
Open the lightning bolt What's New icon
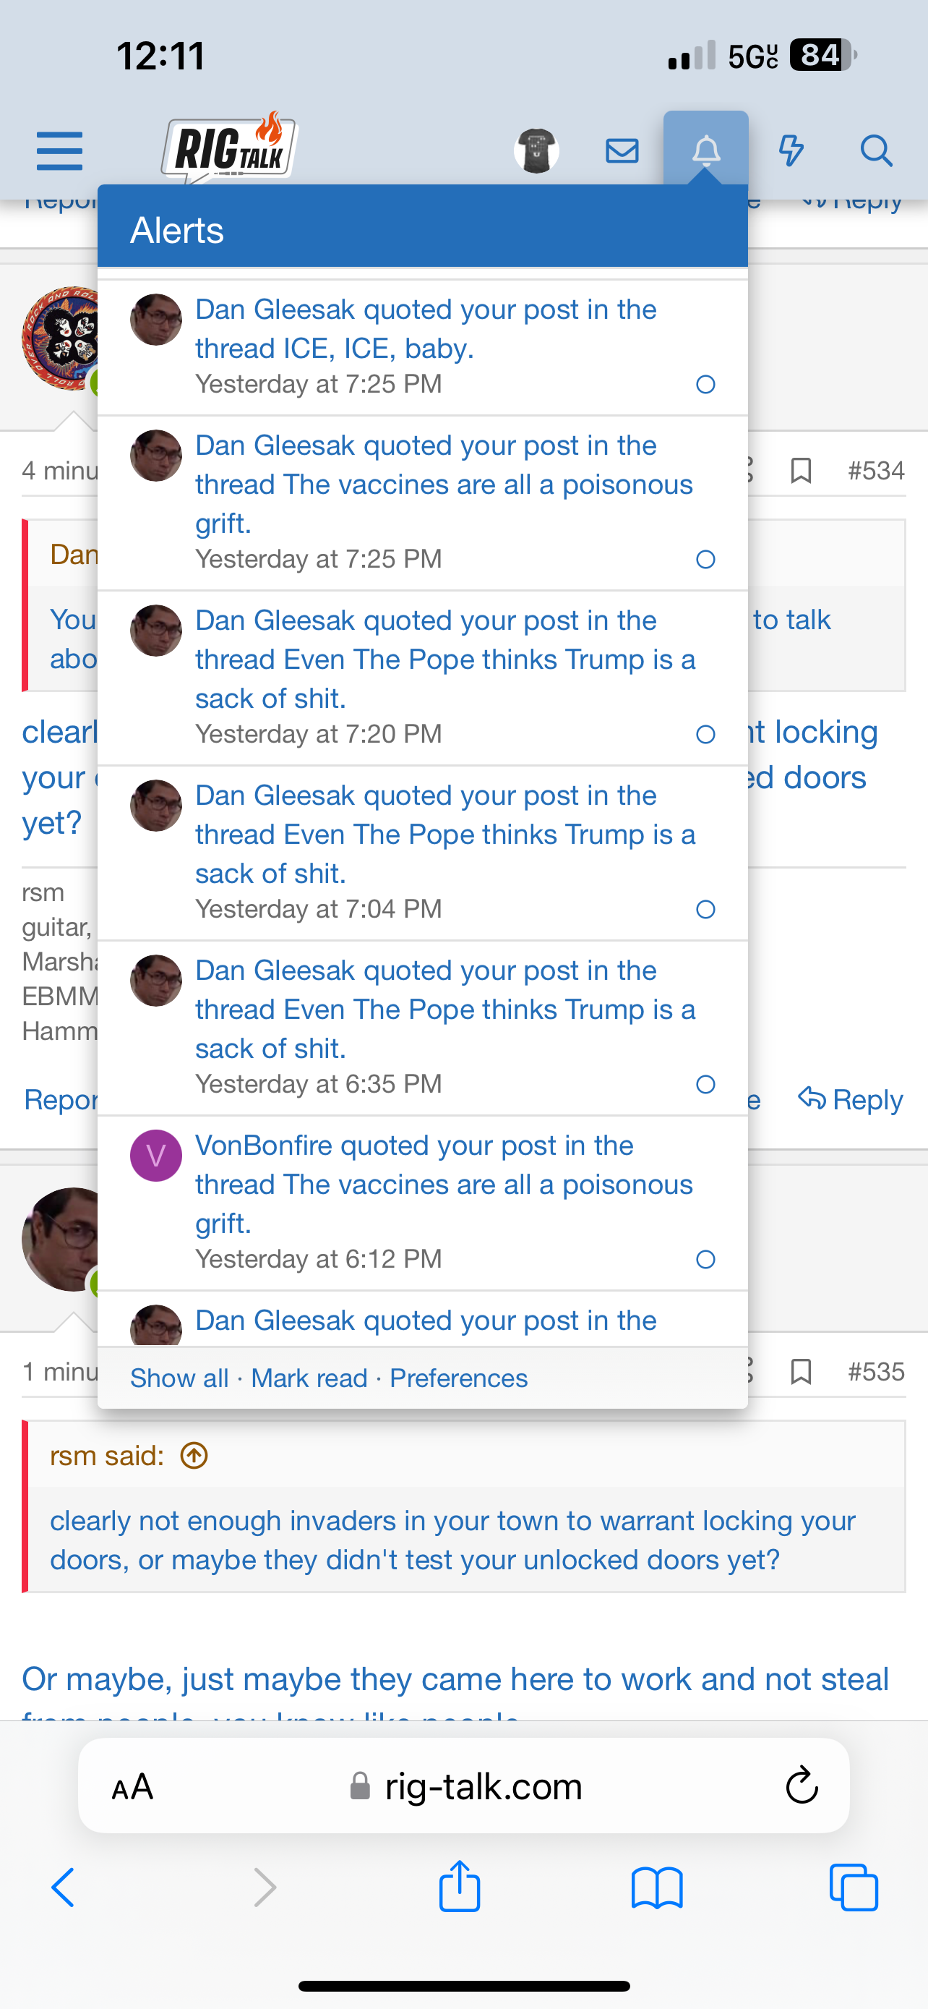click(791, 150)
